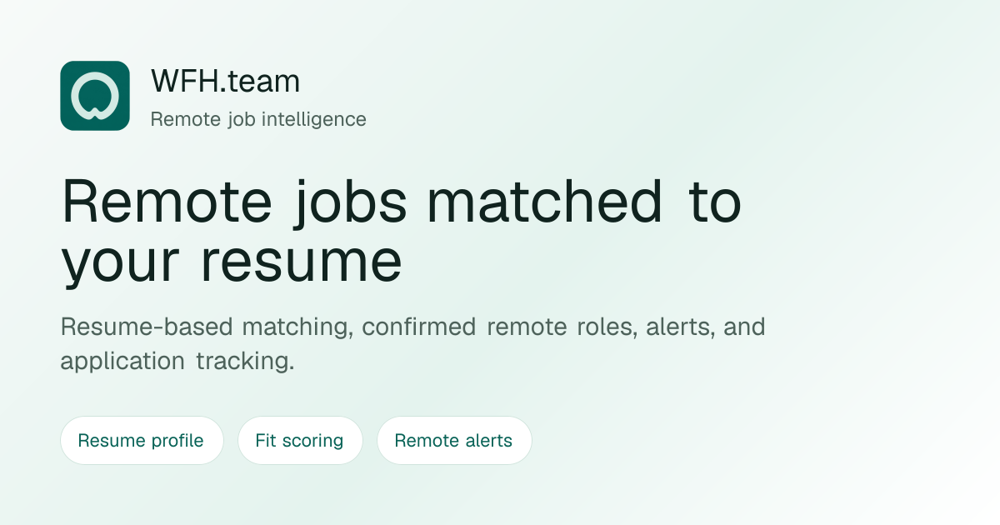Select the Remote alerts pill
This screenshot has width=1000, height=525.
(454, 440)
